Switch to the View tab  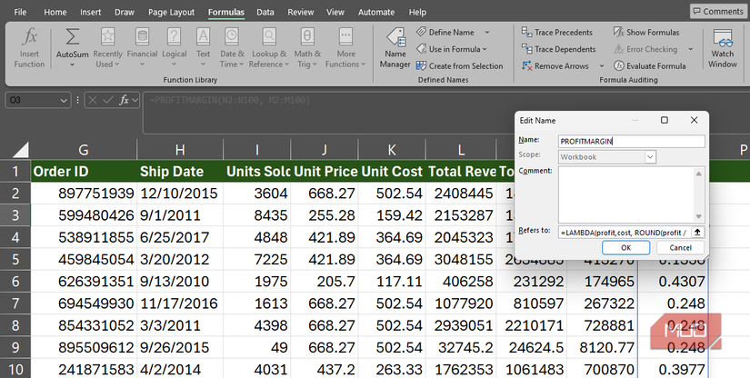point(335,12)
